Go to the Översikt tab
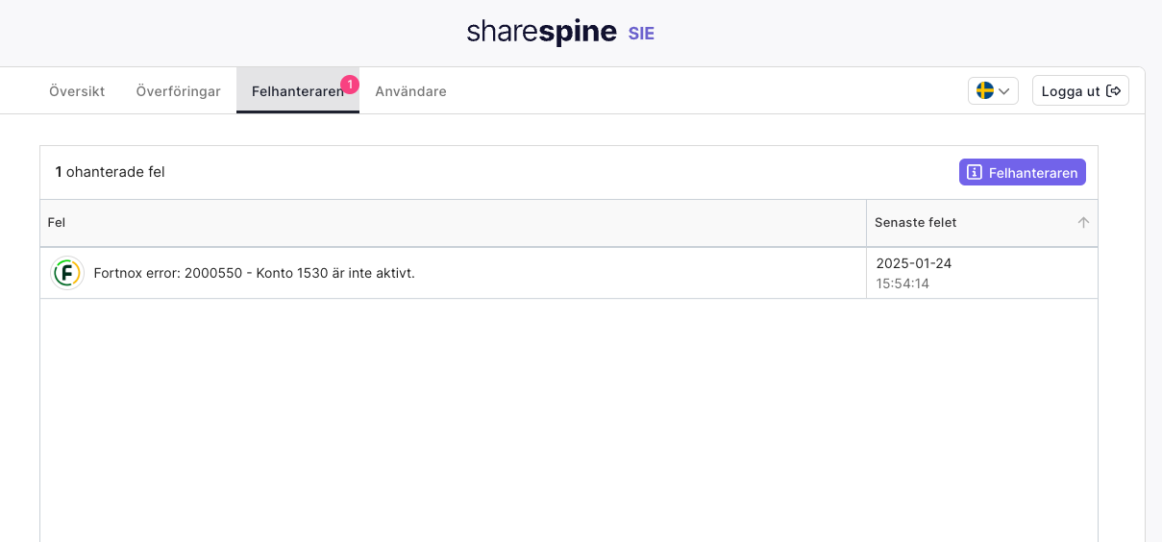 coord(77,91)
